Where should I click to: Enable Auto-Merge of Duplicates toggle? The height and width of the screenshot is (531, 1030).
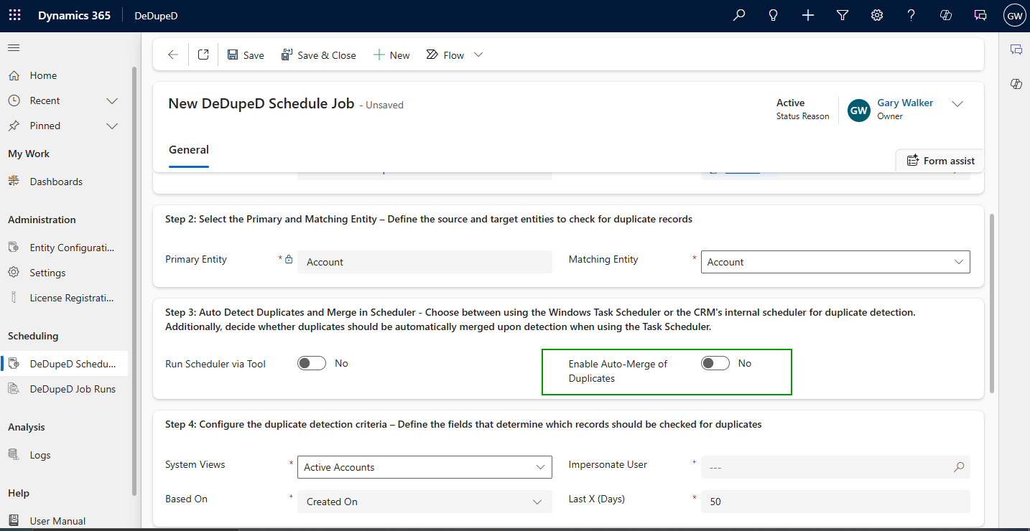[715, 364]
